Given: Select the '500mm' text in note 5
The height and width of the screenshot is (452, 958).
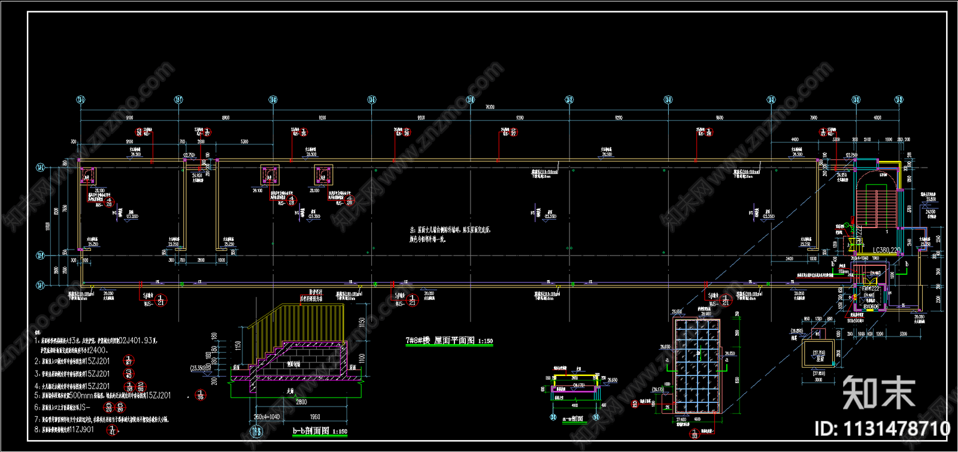Looking at the screenshot, I should (x=81, y=395).
